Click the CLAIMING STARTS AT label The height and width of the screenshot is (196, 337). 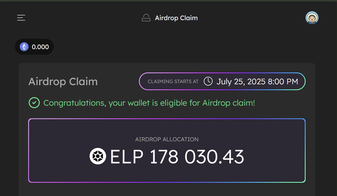coord(173,81)
